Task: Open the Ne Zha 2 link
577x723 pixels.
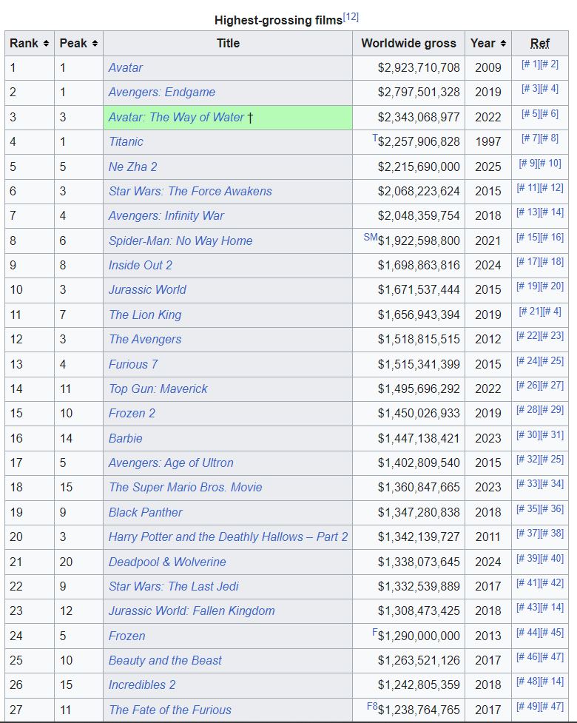Action: click(132, 167)
